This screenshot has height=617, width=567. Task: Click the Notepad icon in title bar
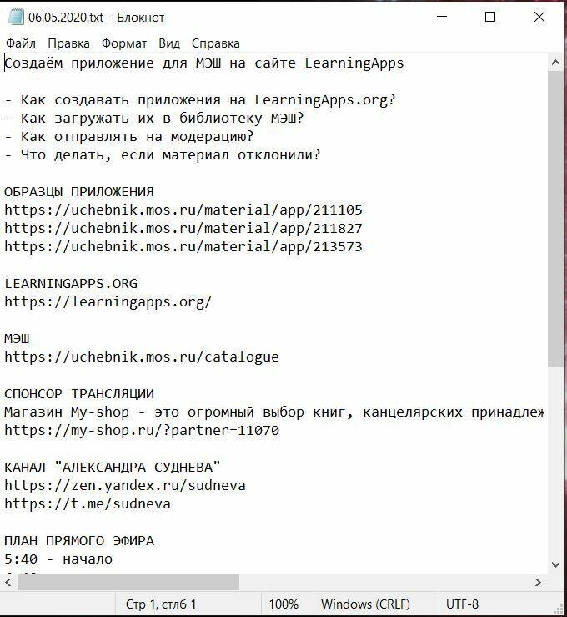16,18
